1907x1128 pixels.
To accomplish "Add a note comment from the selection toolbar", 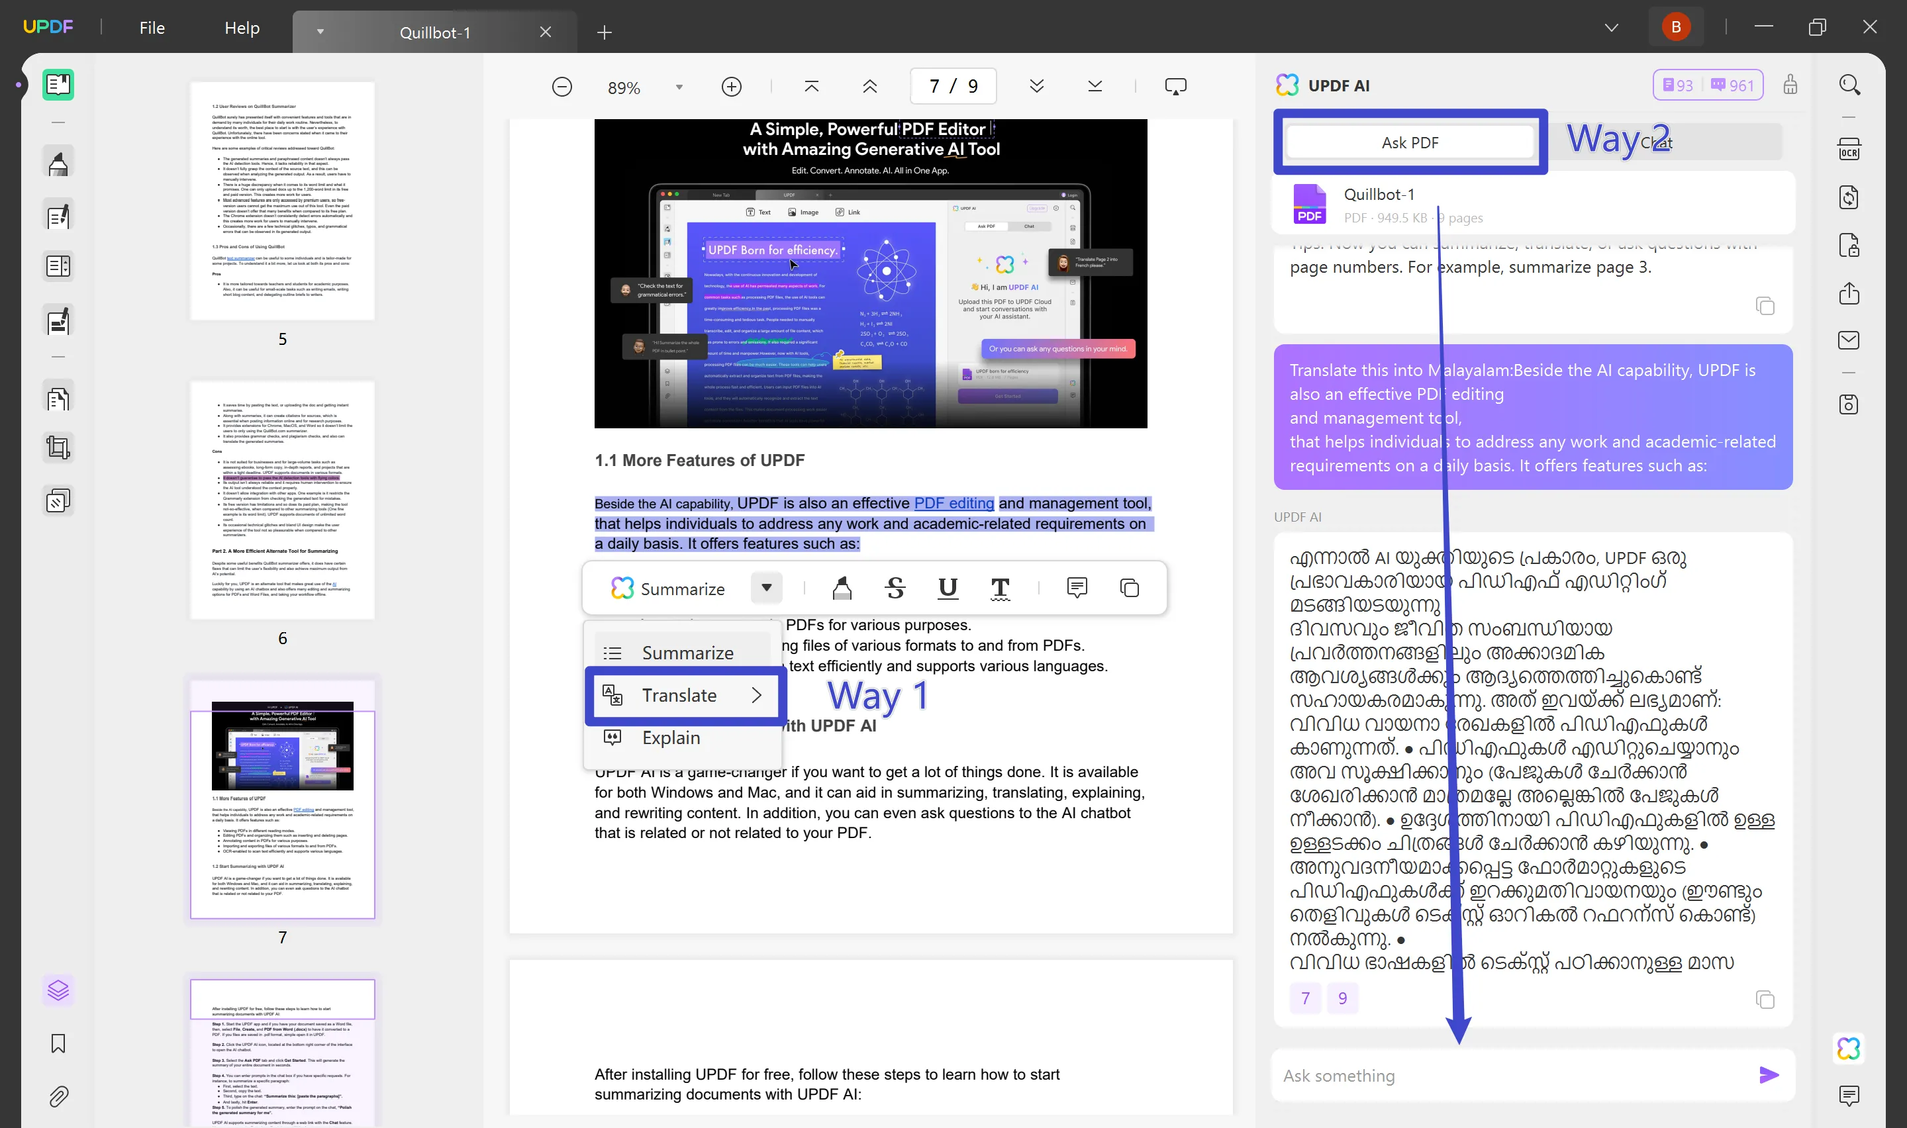I will point(1076,588).
